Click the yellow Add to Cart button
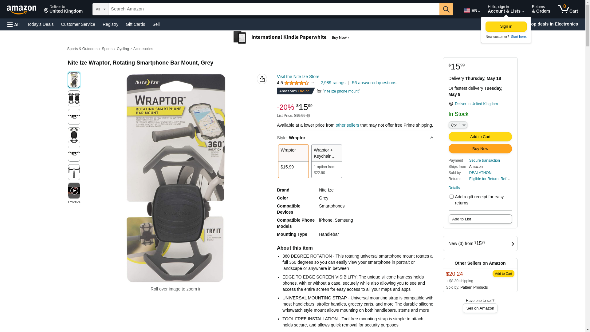 coord(480,137)
